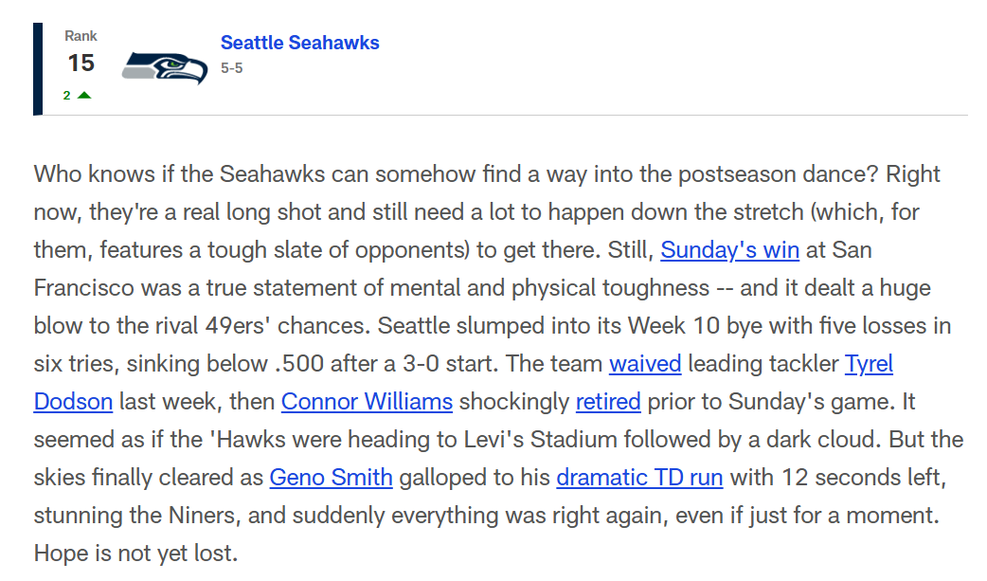The width and height of the screenshot is (987, 581).
Task: Click the "Hope is not yet lost." sentence
Action: [x=136, y=553]
